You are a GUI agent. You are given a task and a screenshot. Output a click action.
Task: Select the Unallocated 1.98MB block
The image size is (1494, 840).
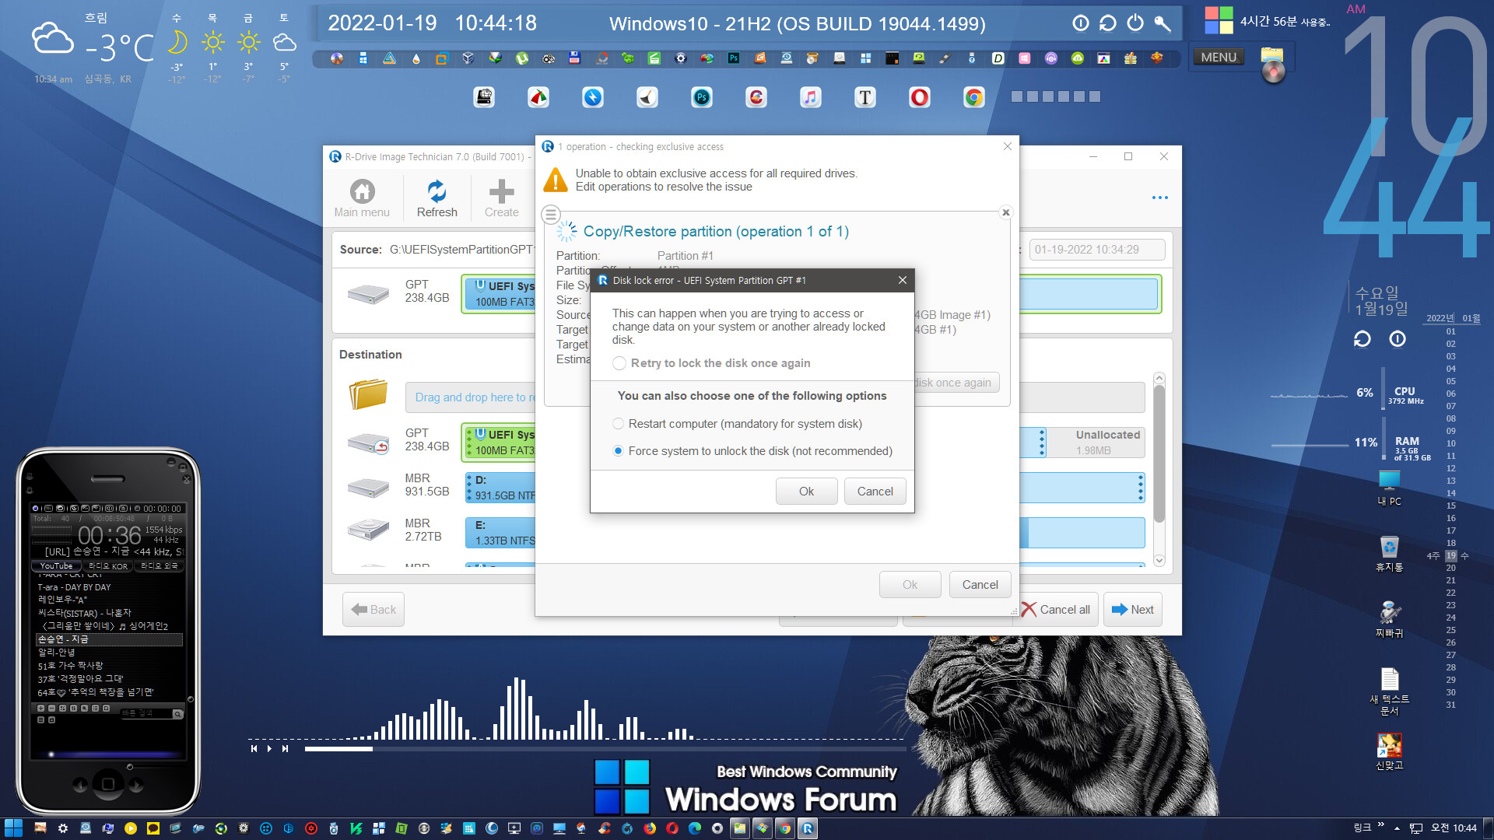tap(1096, 442)
